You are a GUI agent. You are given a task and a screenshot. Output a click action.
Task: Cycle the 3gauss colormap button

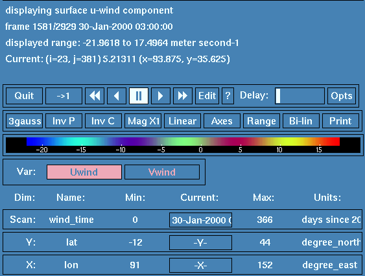tap(24, 121)
